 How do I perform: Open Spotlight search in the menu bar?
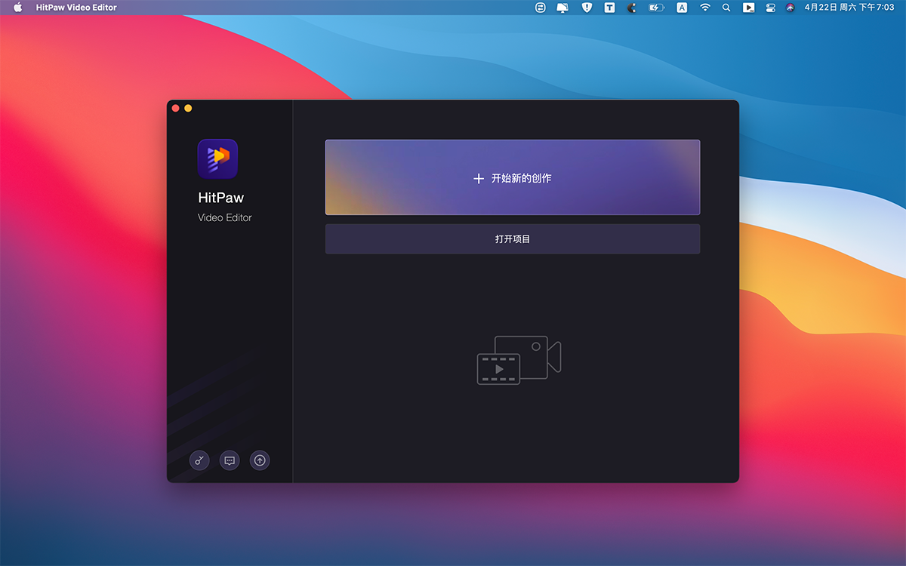pos(726,8)
